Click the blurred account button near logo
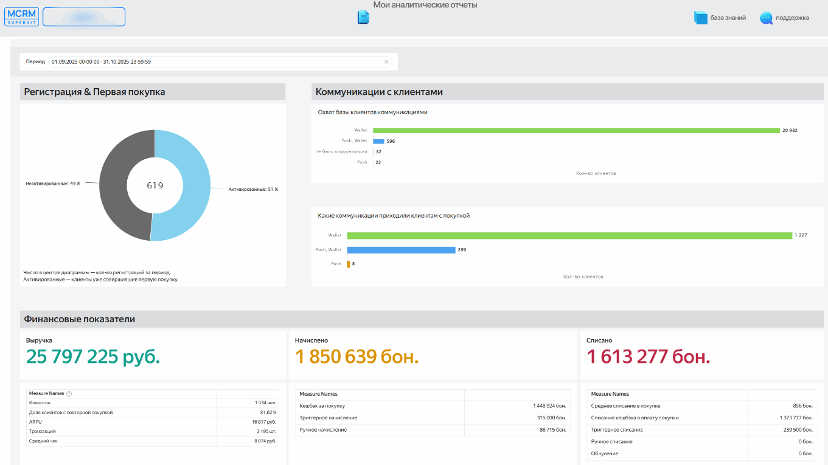 coord(84,17)
